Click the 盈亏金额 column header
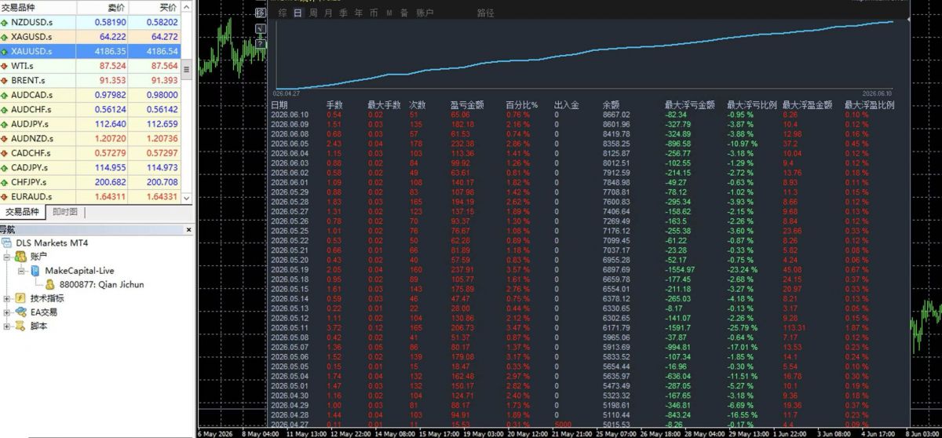Screen dimensions: 942x438 [x=467, y=104]
